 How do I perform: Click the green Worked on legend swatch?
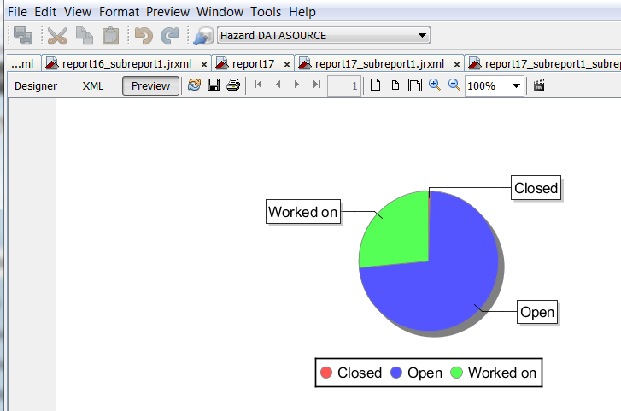(x=457, y=373)
